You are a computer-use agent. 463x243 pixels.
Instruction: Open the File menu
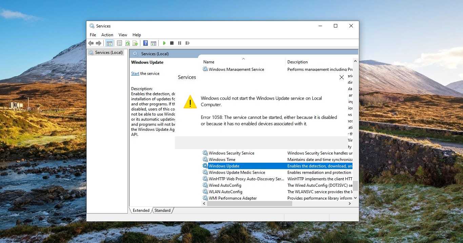tap(93, 35)
